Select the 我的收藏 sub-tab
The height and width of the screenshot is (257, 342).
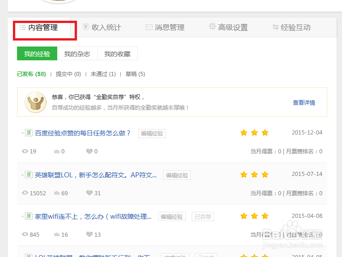click(x=118, y=53)
